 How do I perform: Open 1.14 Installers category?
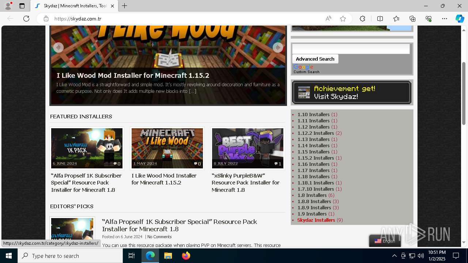(x=313, y=145)
